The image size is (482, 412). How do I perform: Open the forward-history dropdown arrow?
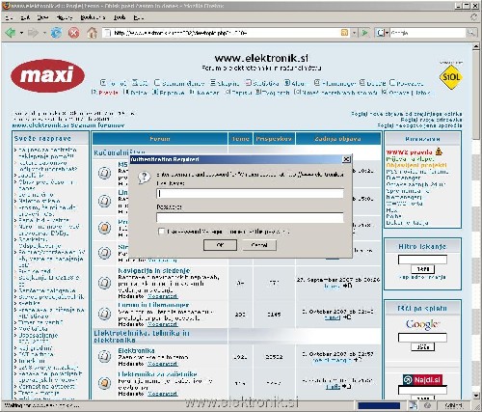(x=44, y=33)
